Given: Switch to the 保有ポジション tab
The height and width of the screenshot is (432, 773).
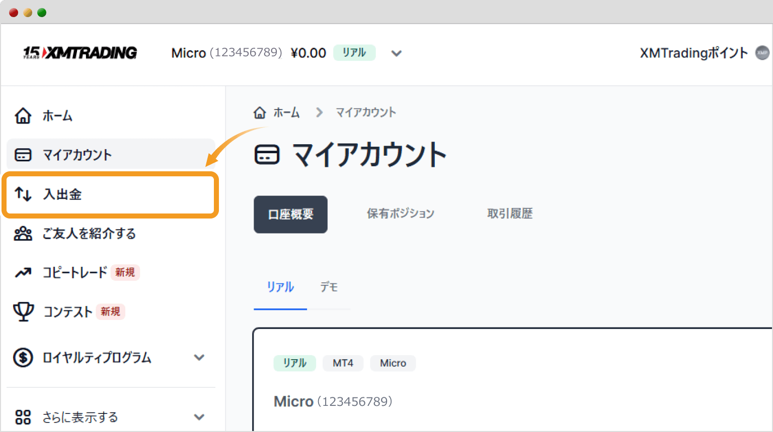Looking at the screenshot, I should (400, 213).
